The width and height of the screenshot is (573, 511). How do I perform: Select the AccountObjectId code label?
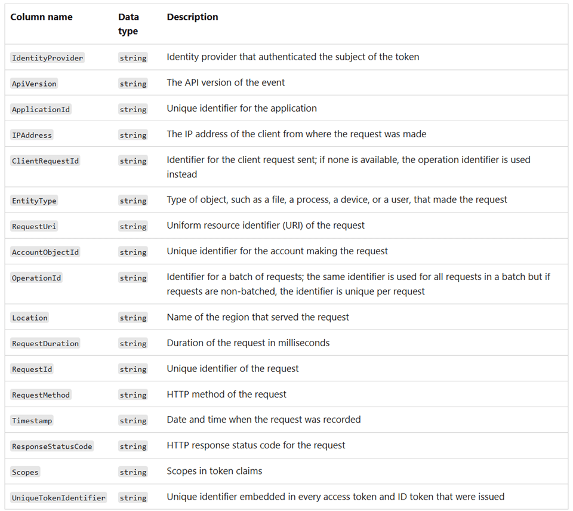pyautogui.click(x=45, y=252)
